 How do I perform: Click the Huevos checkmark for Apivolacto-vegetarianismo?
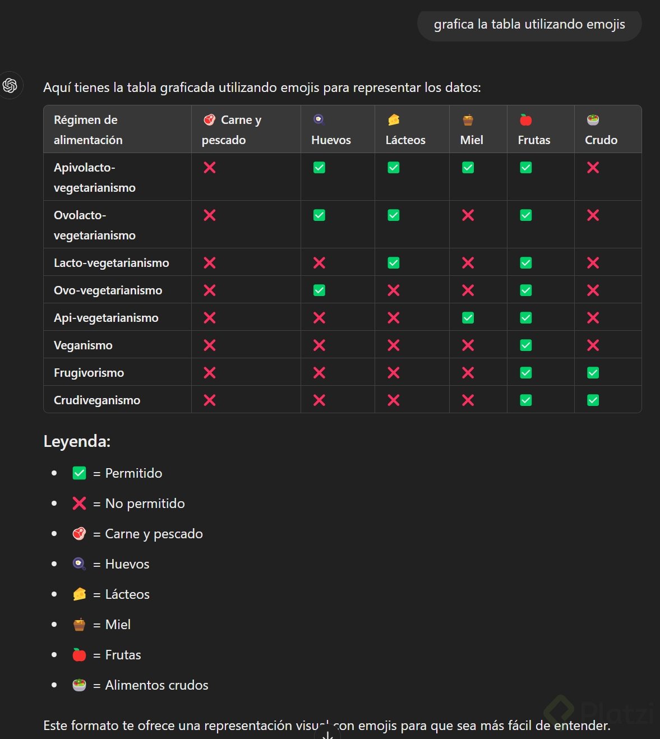click(319, 168)
